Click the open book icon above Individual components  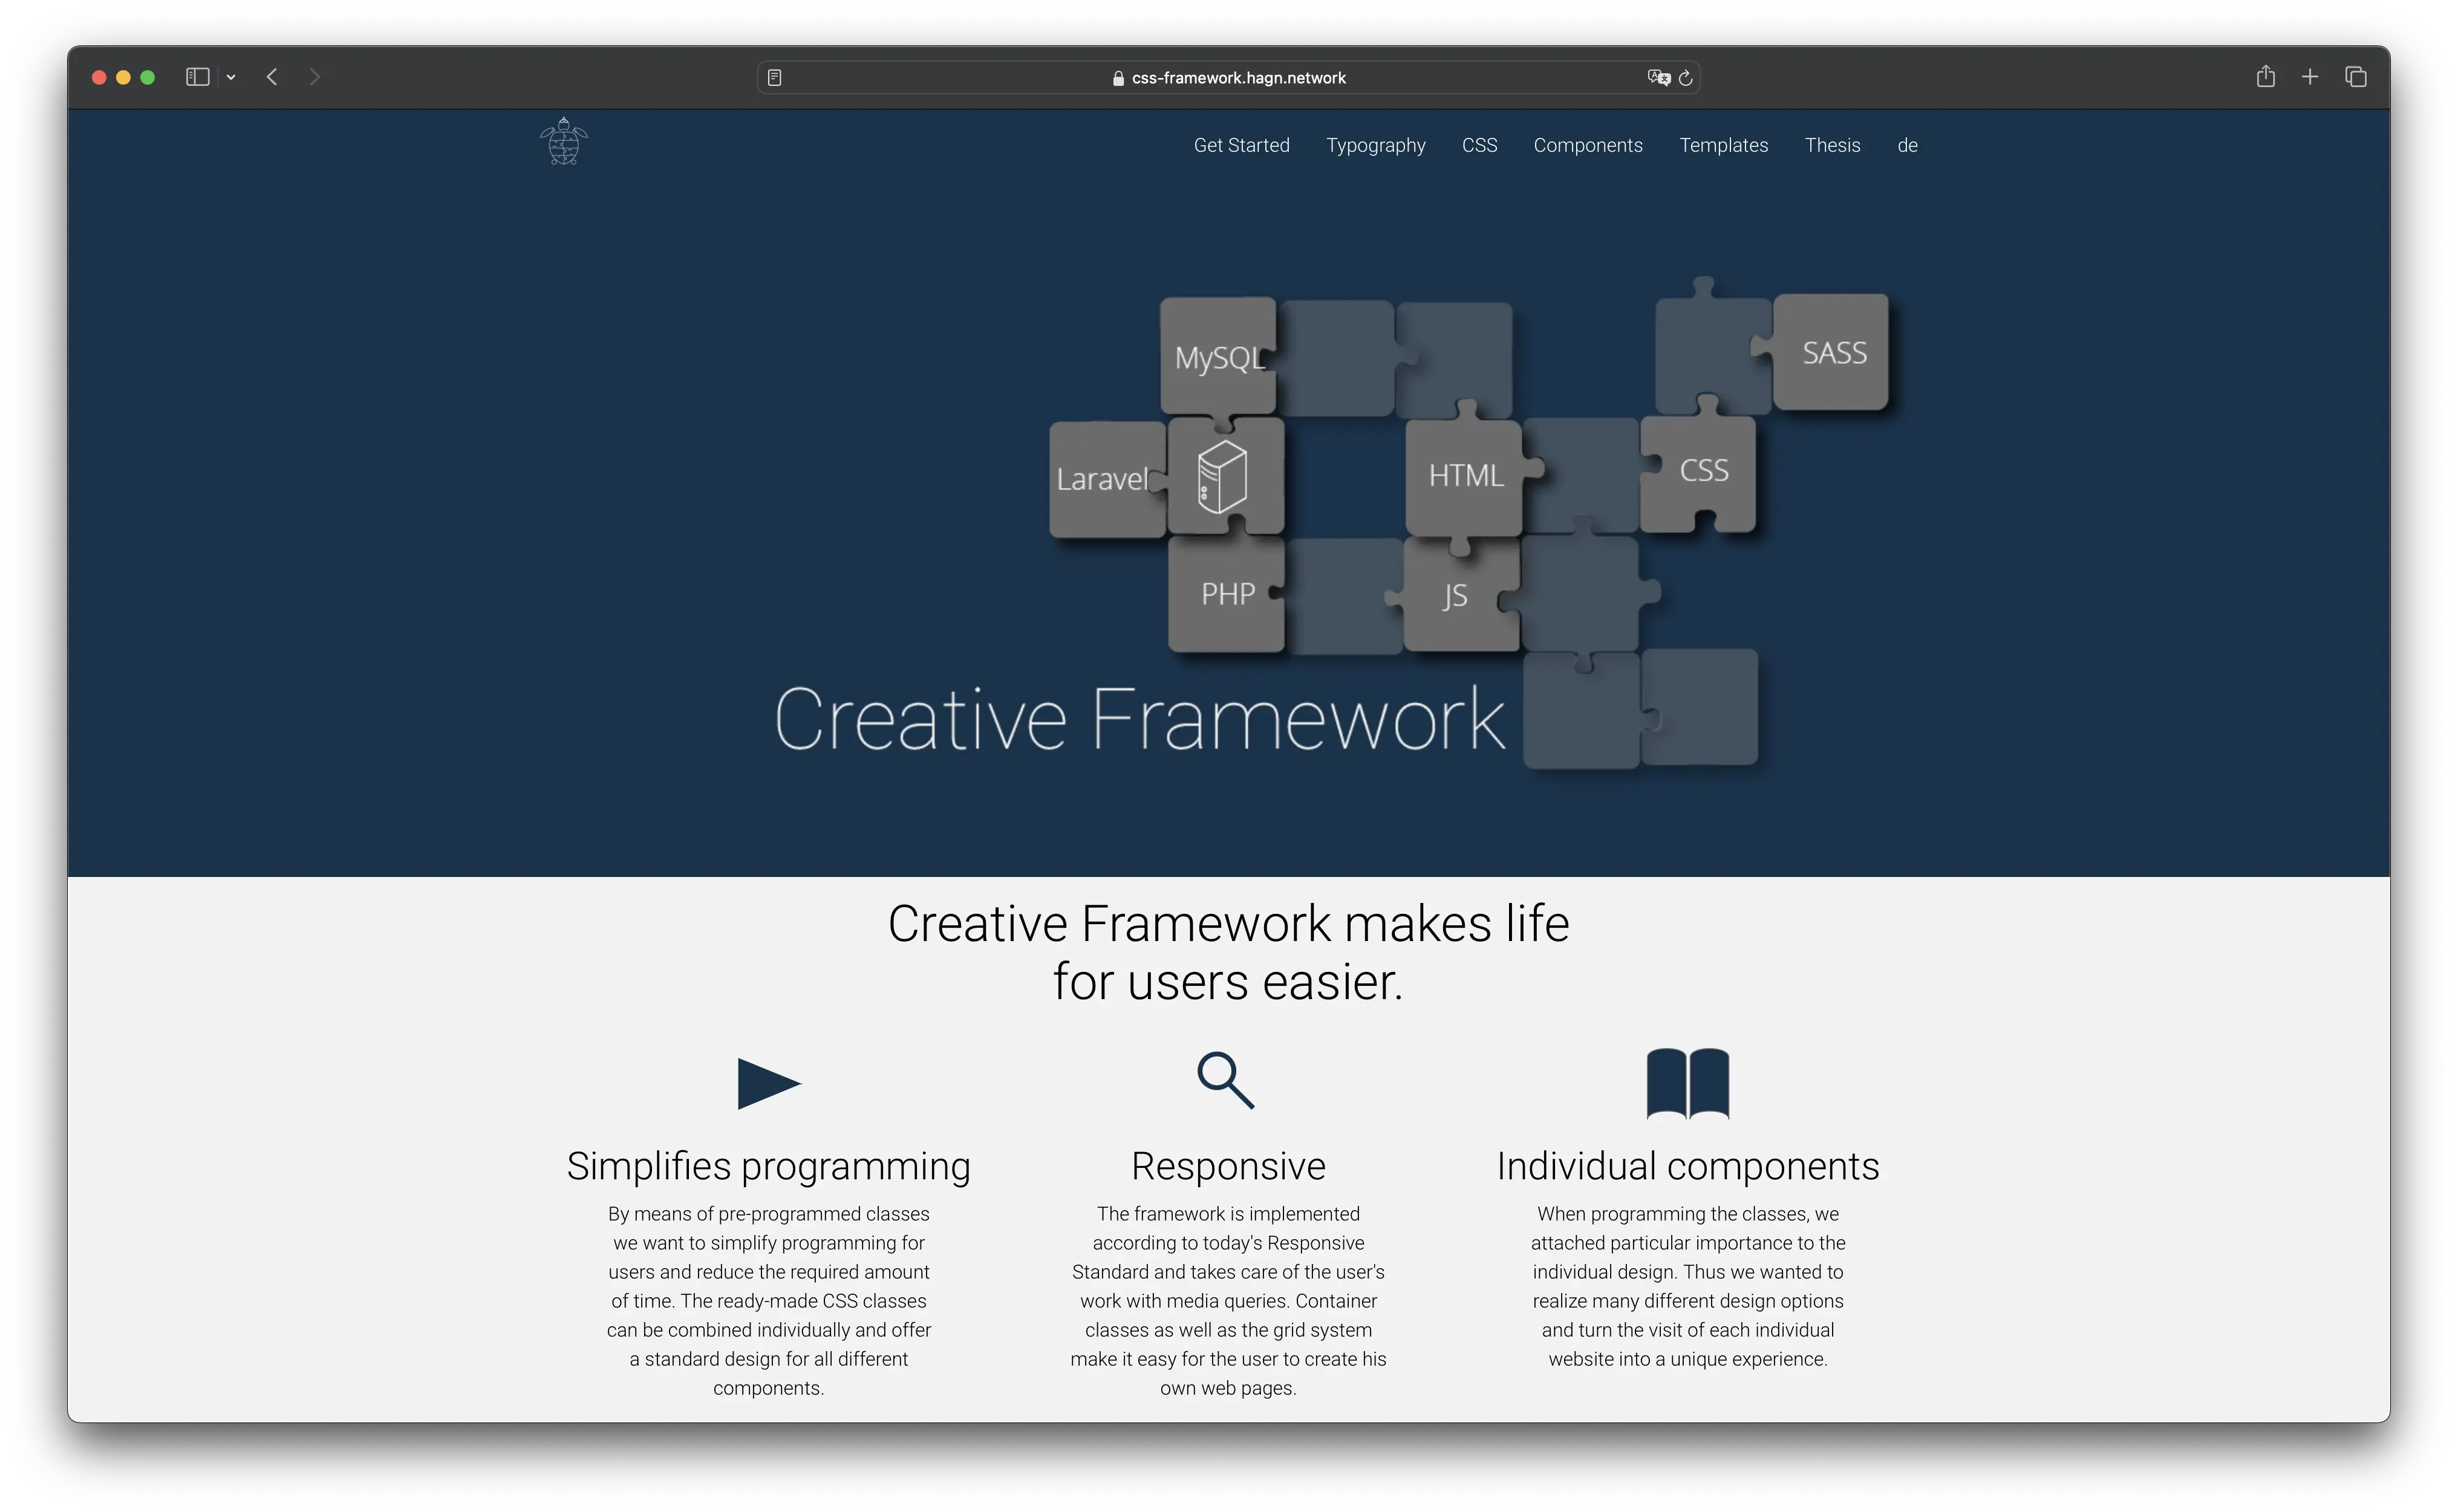1687,1083
